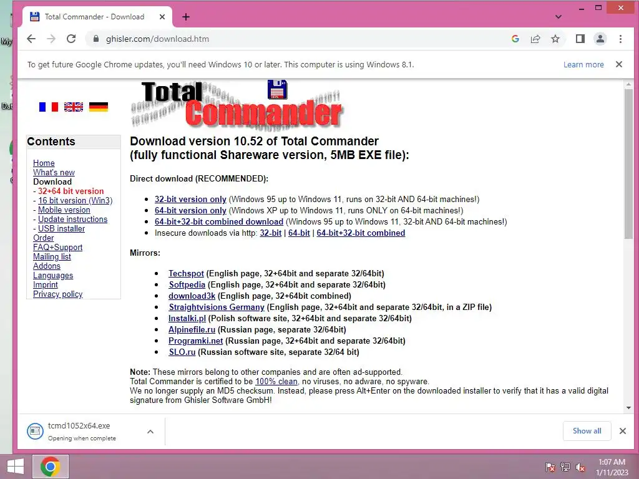Viewport: 639px width, 479px height.
Task: Open the 100% clean certification link
Action: [x=276, y=382]
